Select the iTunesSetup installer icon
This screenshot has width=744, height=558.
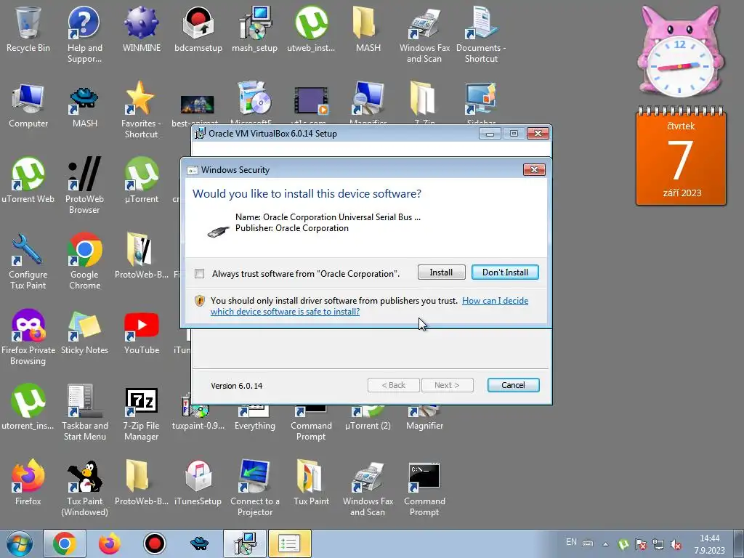(x=198, y=482)
